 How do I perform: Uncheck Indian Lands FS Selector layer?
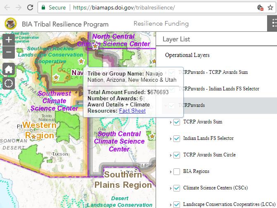(x=177, y=138)
